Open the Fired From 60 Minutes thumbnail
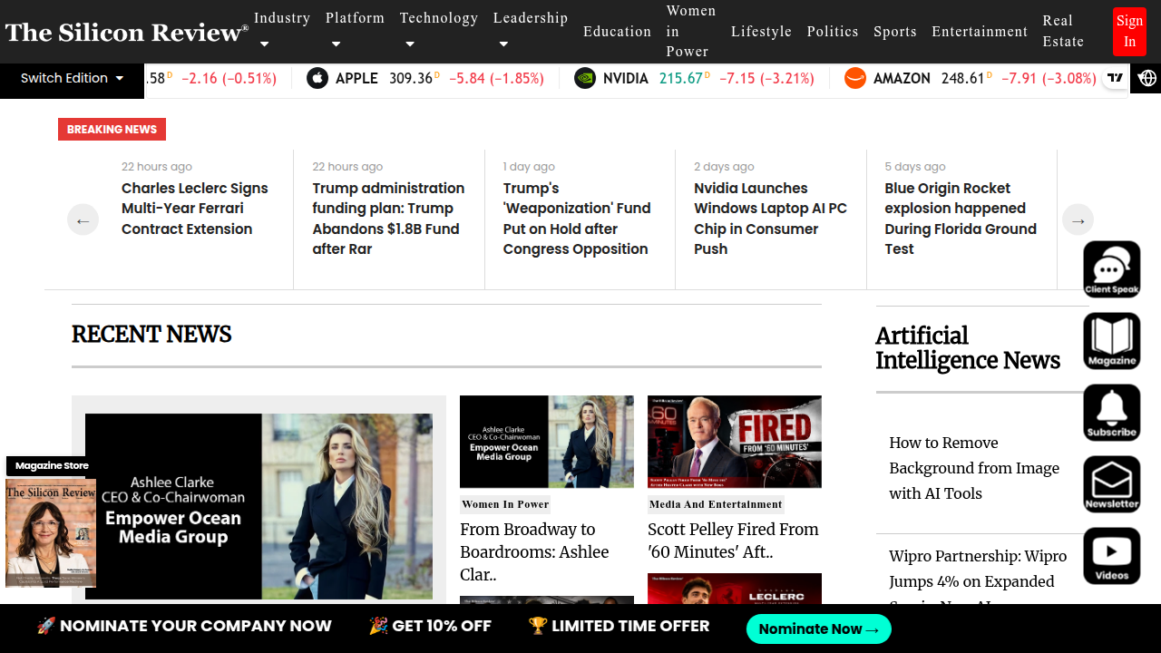This screenshot has height=653, width=1161. tap(735, 442)
